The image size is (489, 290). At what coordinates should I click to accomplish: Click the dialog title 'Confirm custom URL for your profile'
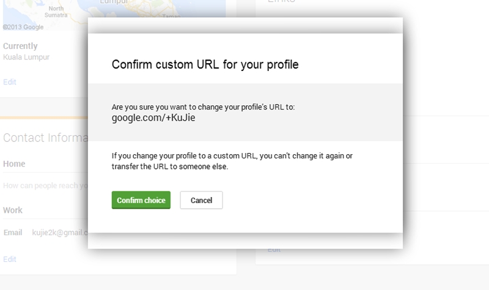[205, 64]
